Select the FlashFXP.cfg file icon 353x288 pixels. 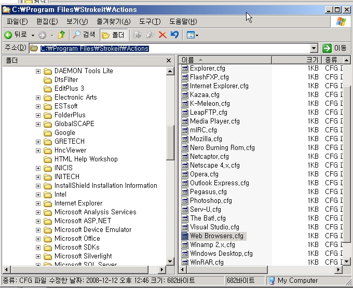pos(185,77)
